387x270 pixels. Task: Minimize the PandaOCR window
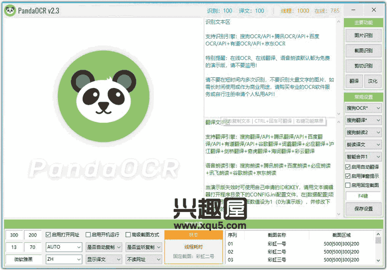[x=354, y=10]
